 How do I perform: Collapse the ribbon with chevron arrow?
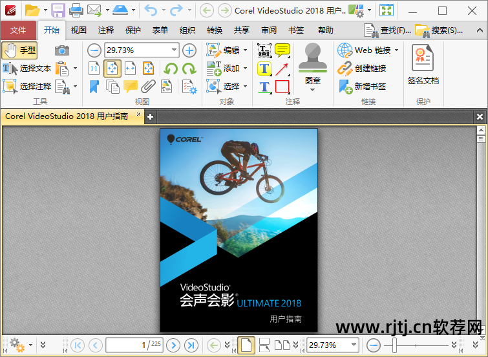point(480,30)
